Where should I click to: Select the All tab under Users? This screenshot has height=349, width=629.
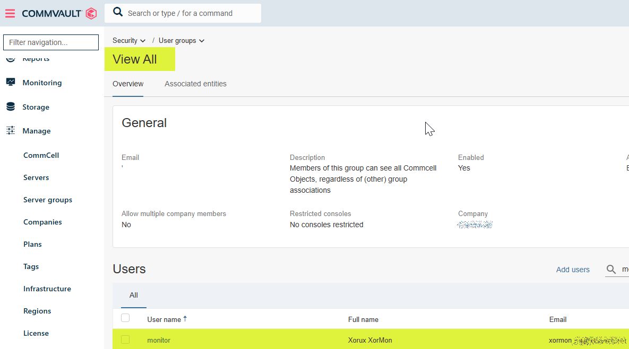pyautogui.click(x=134, y=295)
